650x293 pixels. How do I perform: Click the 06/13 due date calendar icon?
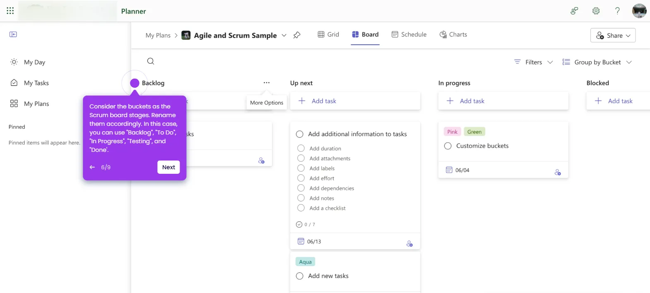click(x=301, y=241)
